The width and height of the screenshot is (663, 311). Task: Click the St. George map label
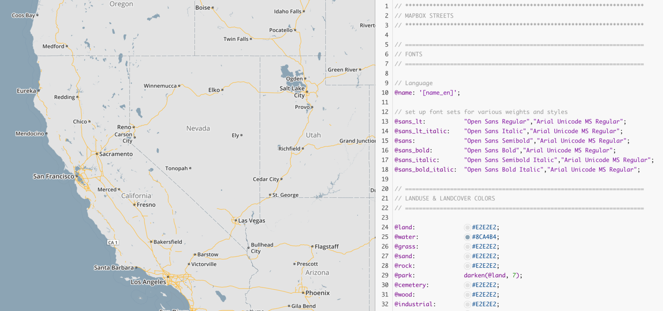[x=286, y=195]
